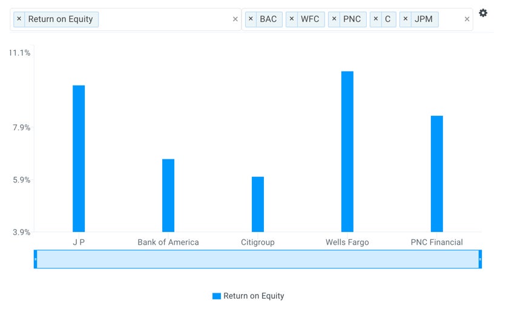Click the chart range navigator bar
506x309 pixels.
click(258, 259)
